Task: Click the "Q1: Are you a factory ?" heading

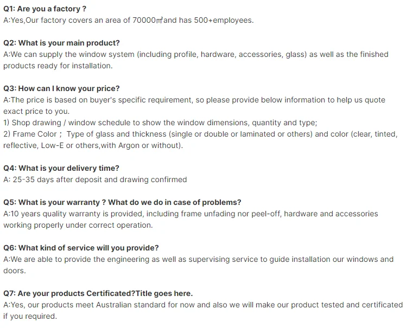Action: (44, 9)
